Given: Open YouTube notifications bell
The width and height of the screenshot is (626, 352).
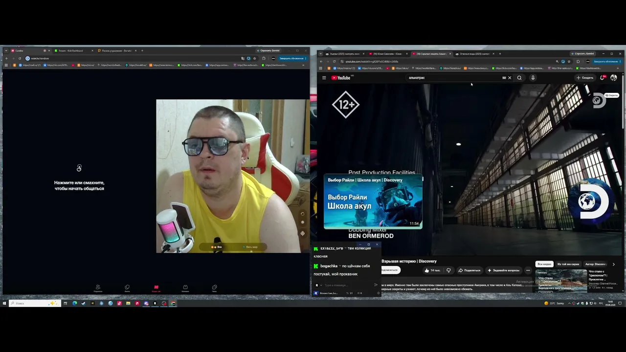Looking at the screenshot, I should pyautogui.click(x=603, y=78).
